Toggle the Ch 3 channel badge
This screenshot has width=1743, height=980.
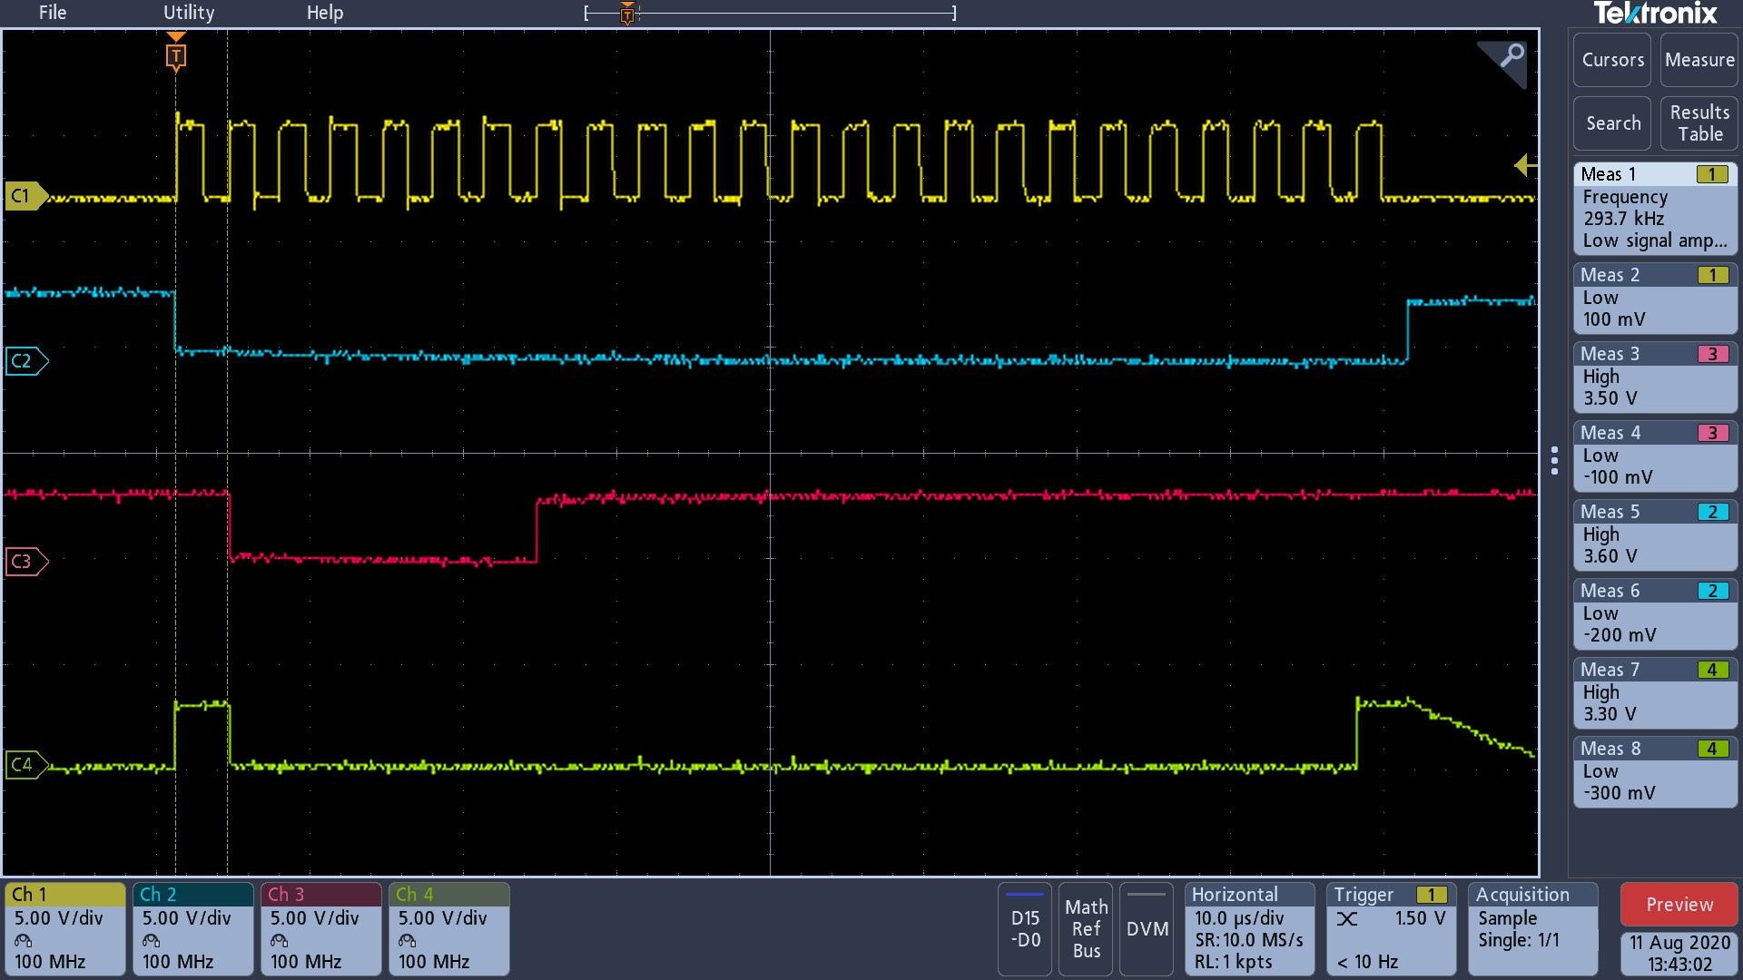coord(320,928)
